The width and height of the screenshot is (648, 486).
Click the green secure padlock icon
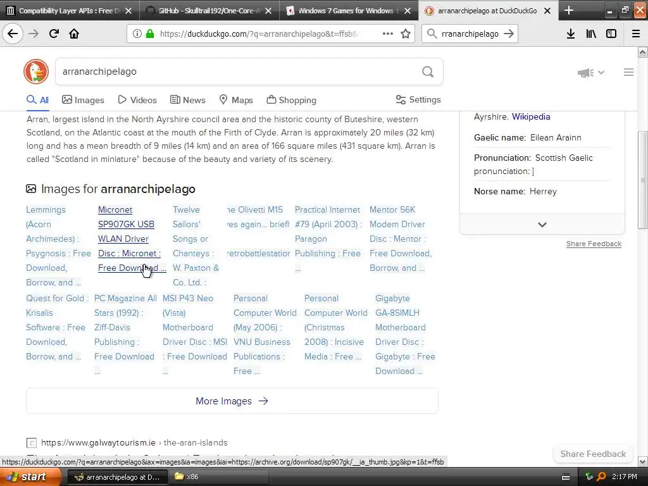click(150, 34)
